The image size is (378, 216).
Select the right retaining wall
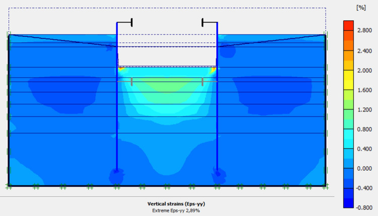(x=217, y=96)
